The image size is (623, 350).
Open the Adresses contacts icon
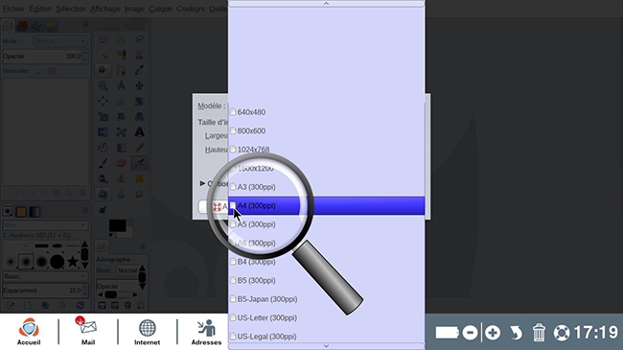tap(206, 332)
